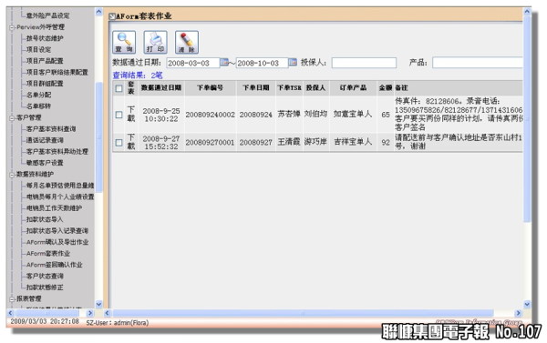
Task: Collapse the Perview外呼管理 tree node
Action: [12, 27]
